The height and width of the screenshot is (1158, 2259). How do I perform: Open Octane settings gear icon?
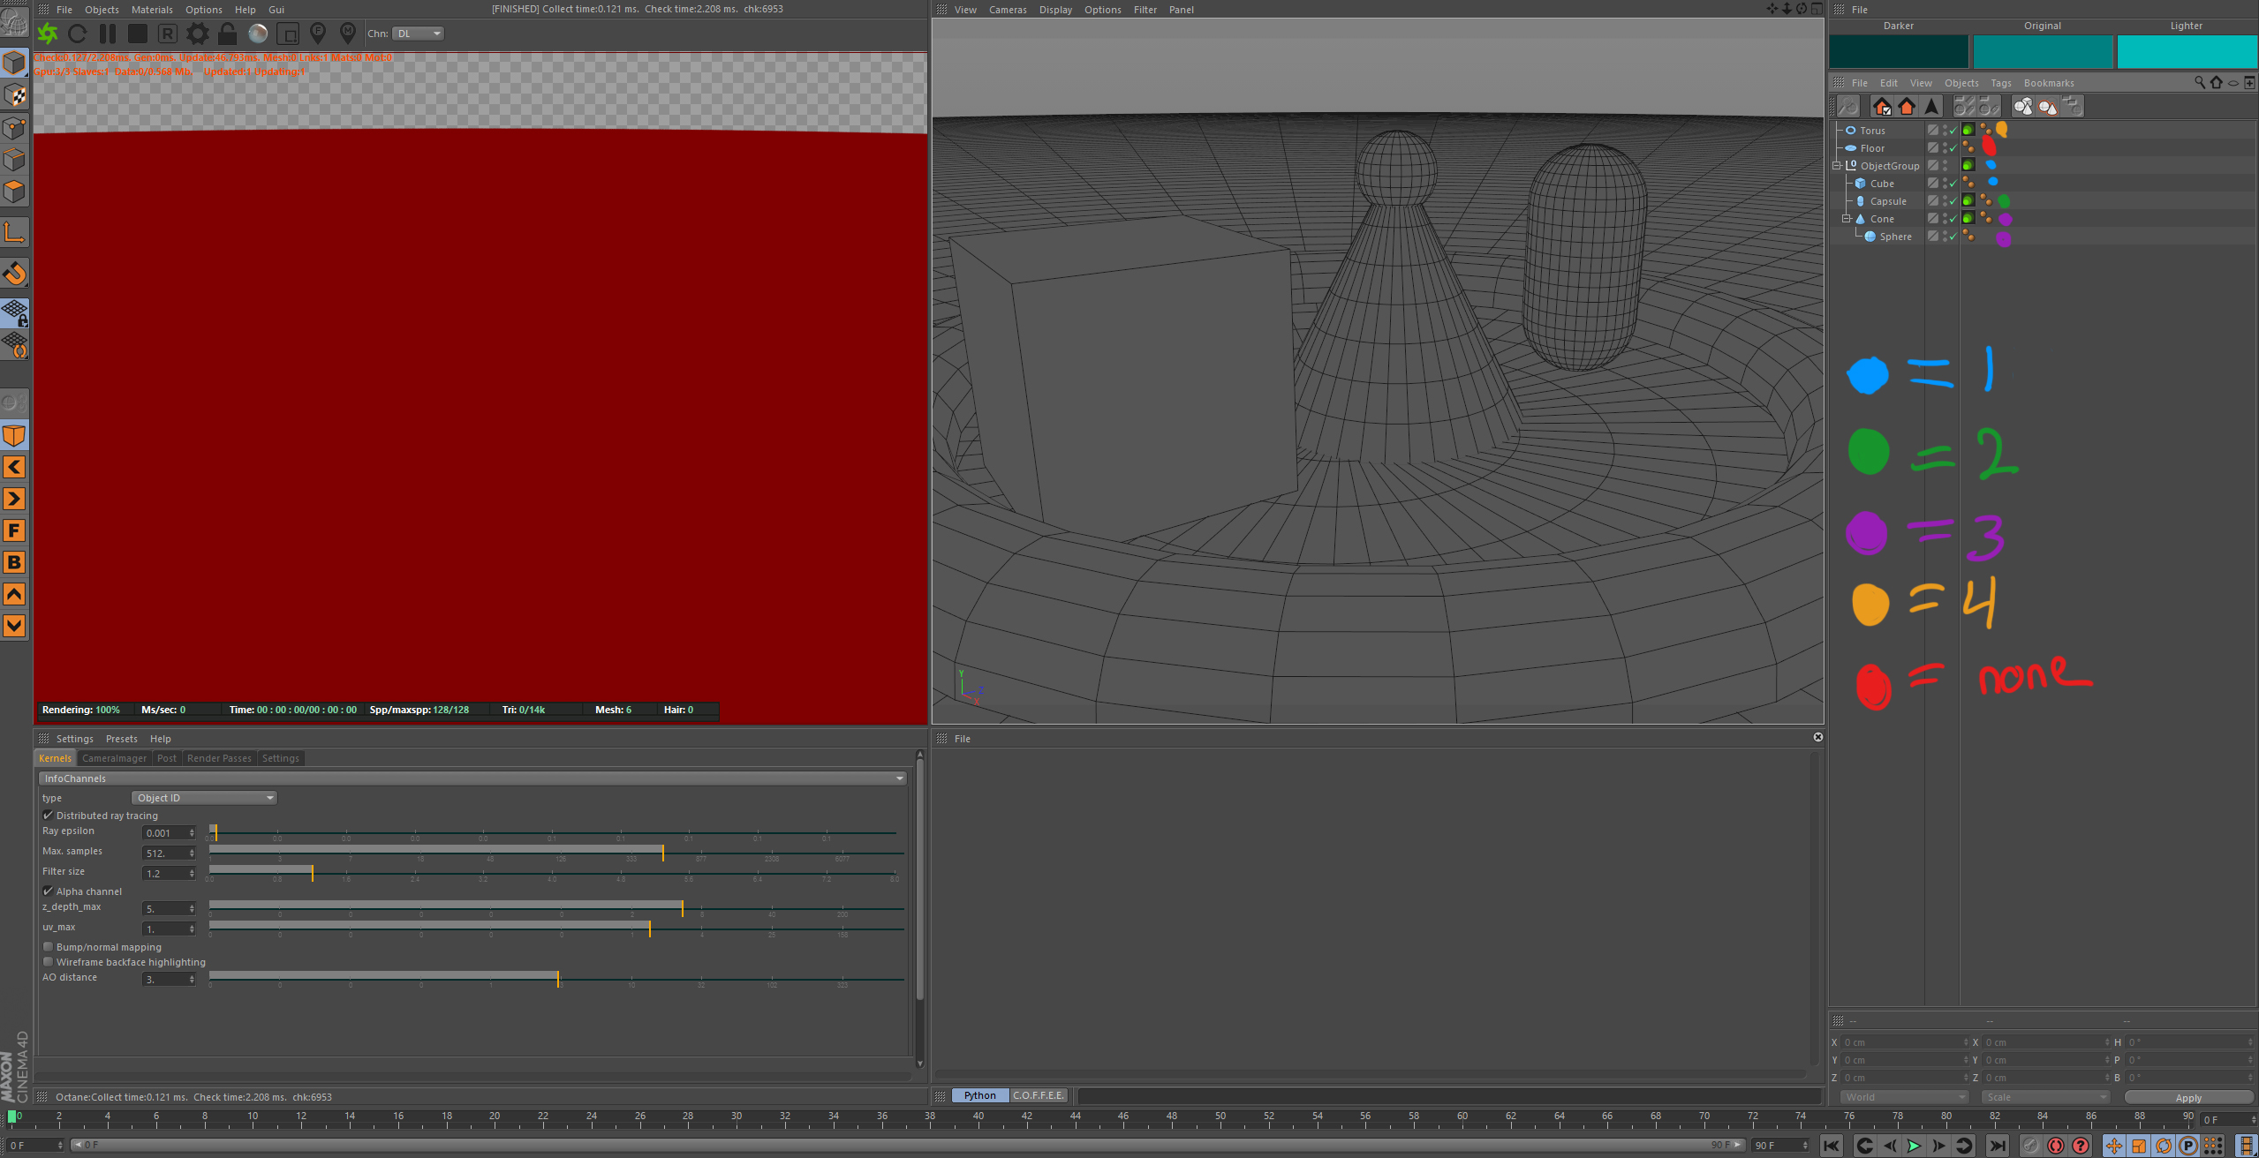(198, 34)
